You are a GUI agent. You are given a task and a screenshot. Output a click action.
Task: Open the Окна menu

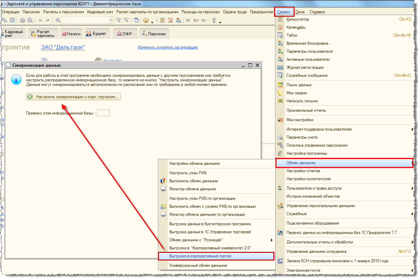pos(300,12)
